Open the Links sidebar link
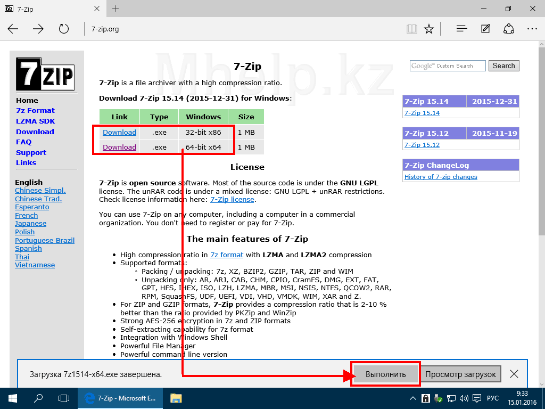 (x=26, y=162)
